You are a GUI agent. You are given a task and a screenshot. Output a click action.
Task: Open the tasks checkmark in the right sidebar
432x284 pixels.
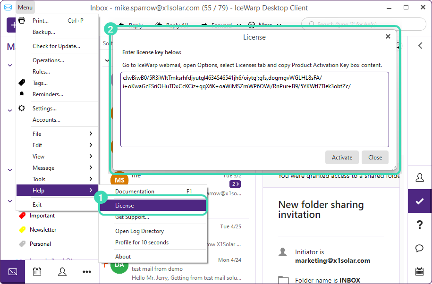pos(420,201)
